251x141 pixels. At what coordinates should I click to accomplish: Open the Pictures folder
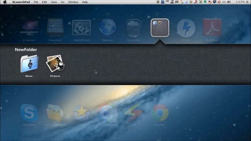click(55, 63)
